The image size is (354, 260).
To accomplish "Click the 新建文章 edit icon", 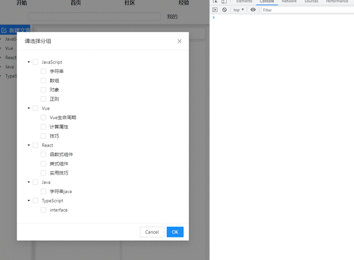I will click(4, 31).
